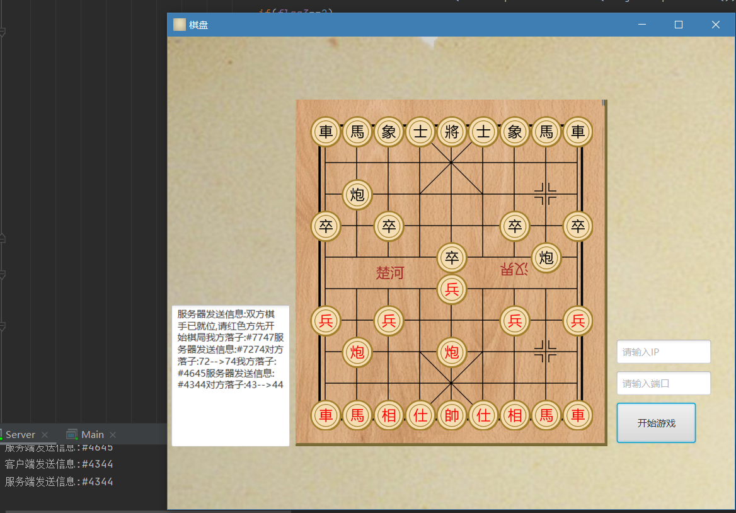
Task: Click the black chariot 車 in top-left corner
Action: pyautogui.click(x=325, y=132)
